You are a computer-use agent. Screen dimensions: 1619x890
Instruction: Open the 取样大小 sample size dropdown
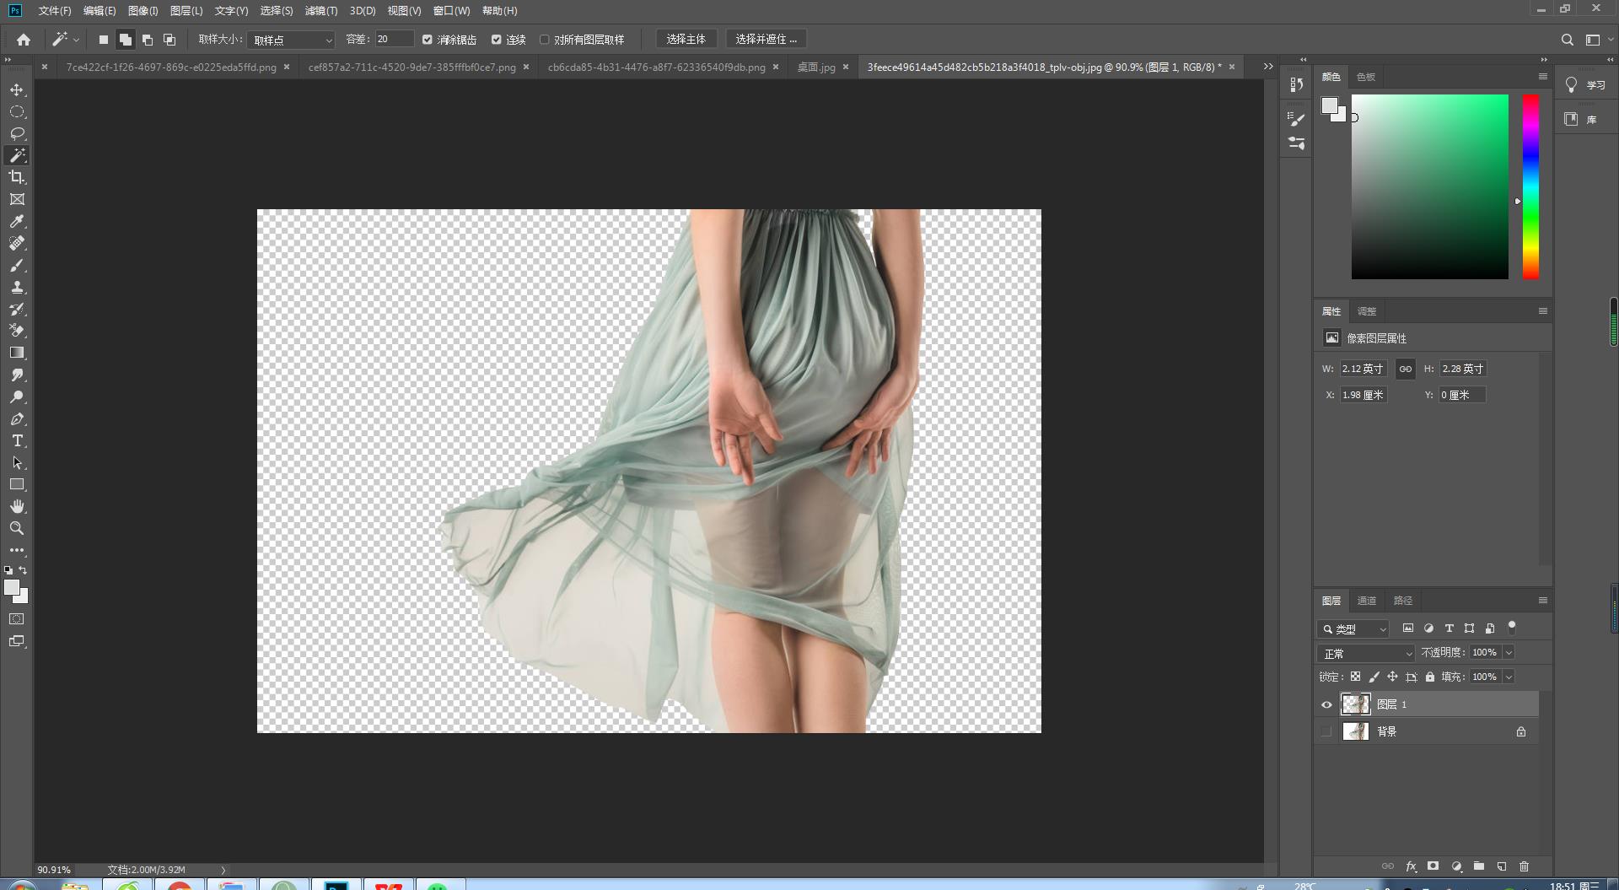click(292, 40)
